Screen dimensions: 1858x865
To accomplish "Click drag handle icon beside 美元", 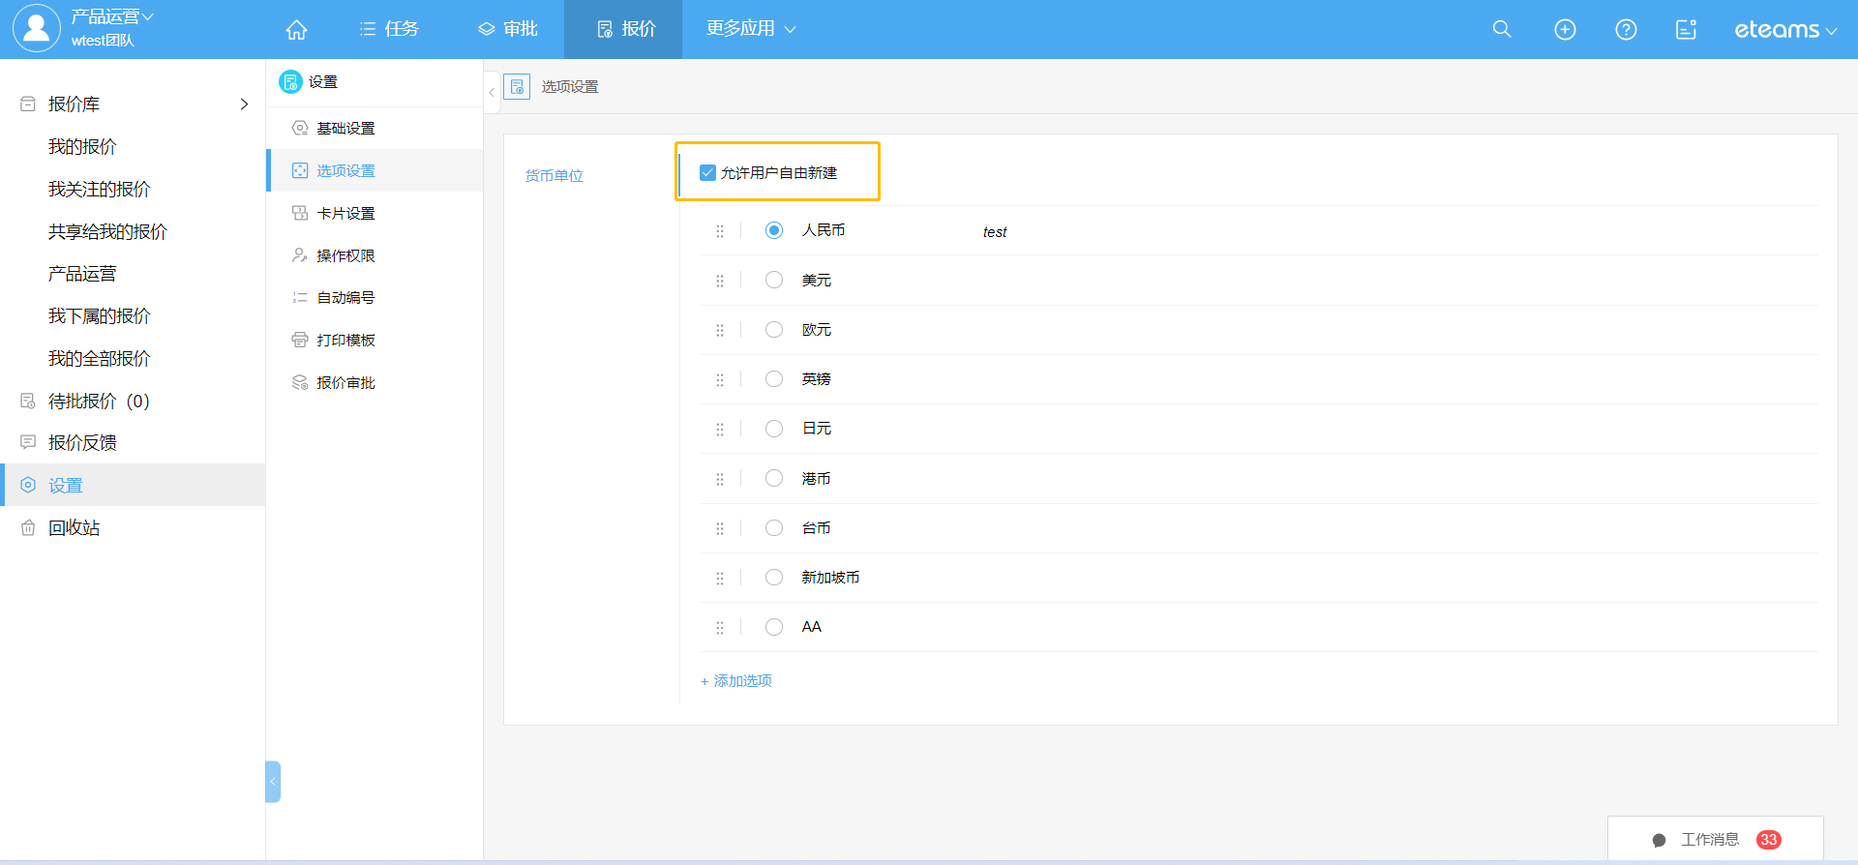I will (x=720, y=281).
